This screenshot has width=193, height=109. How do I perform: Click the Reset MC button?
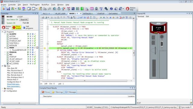coord(24,19)
